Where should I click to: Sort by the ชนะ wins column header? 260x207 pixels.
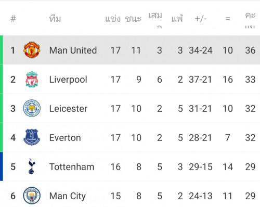click(133, 19)
